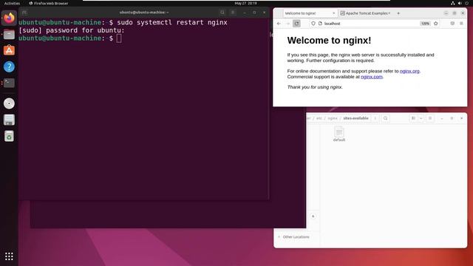
Task: Open the power icon in system tray
Action: point(466,3)
